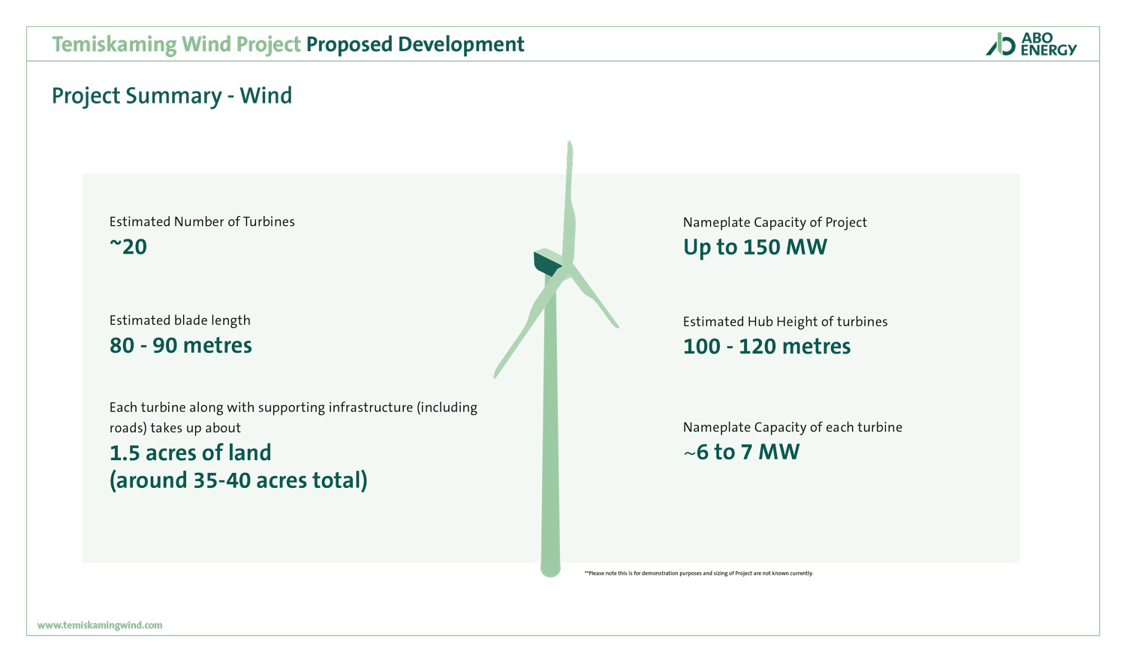Select the Project Summary - Wind heading
The image size is (1126, 662).
[x=172, y=96]
